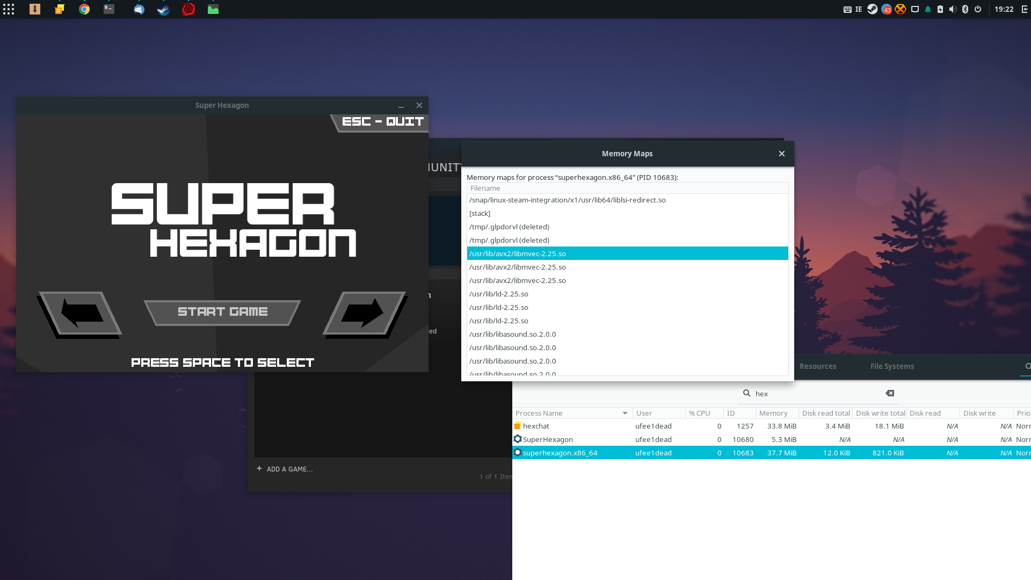Check the battery status tray icon
This screenshot has height=580, width=1031.
click(940, 9)
